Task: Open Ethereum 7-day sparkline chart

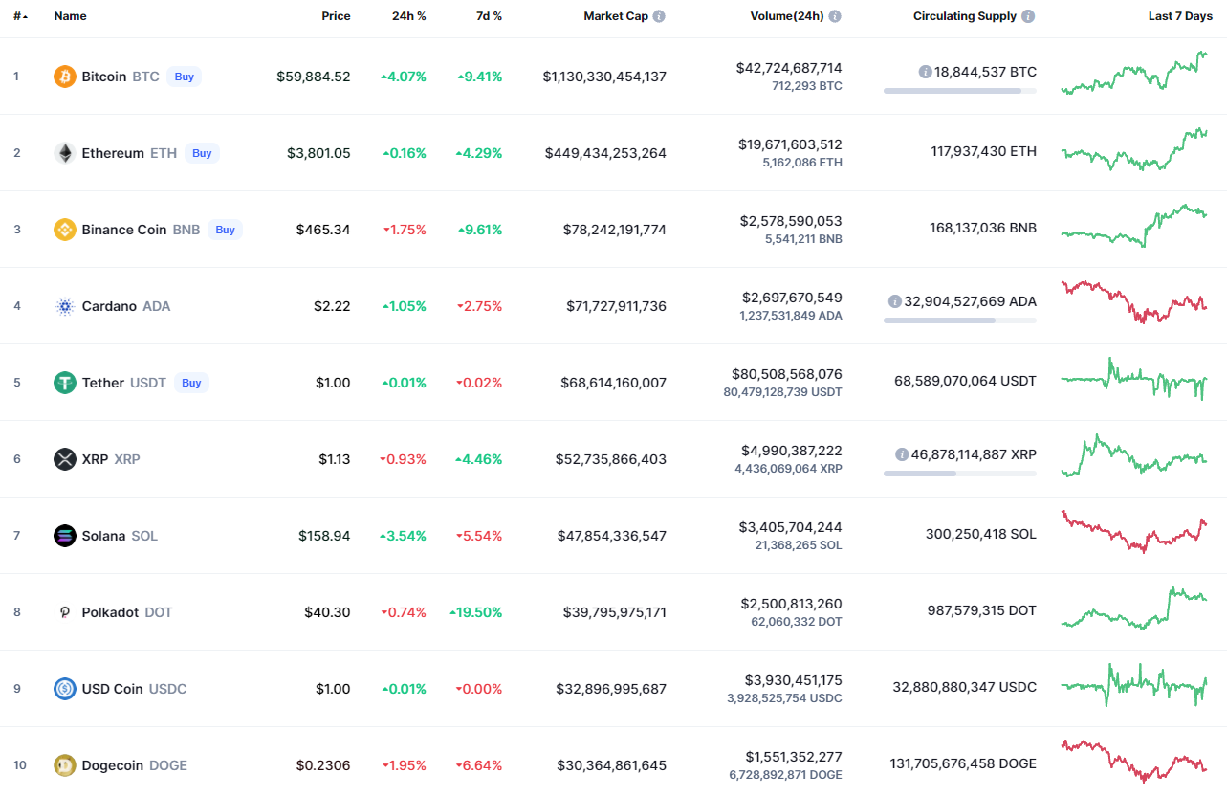Action: (x=1134, y=150)
